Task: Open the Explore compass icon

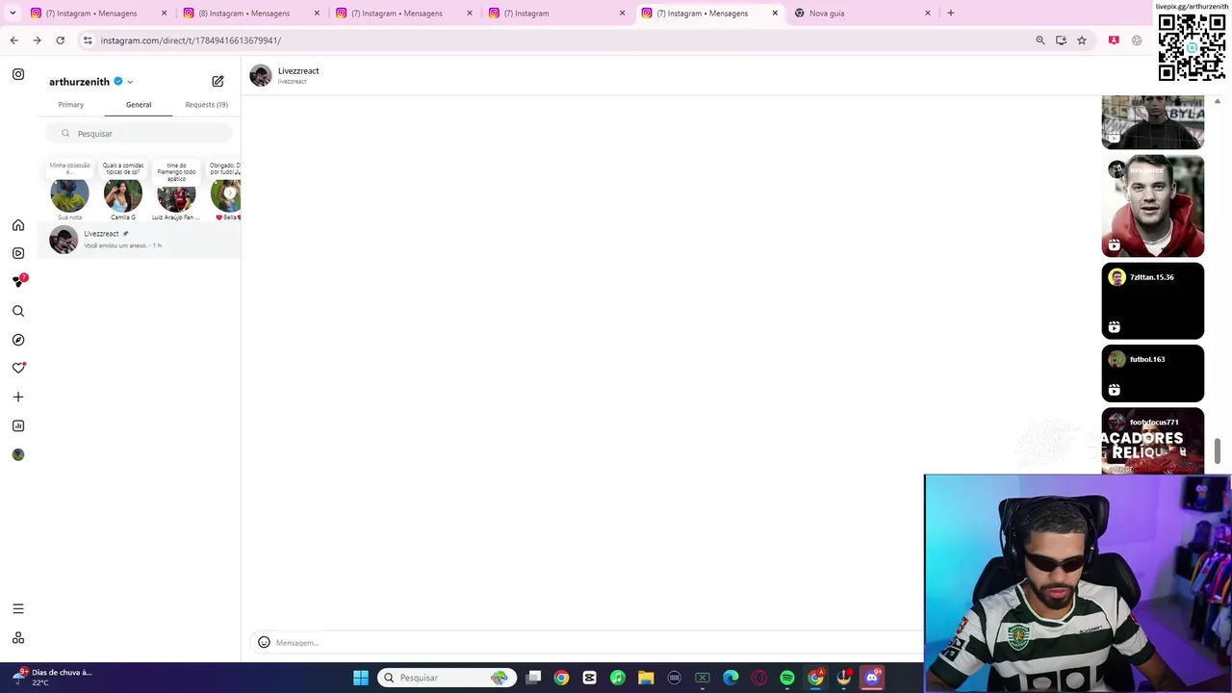Action: click(x=18, y=340)
